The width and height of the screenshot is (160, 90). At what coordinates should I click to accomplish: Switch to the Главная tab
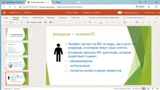16,18
